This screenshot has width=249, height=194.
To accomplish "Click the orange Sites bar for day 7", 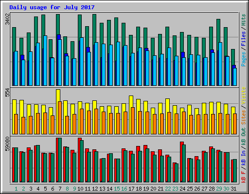I will (x=60, y=118).
